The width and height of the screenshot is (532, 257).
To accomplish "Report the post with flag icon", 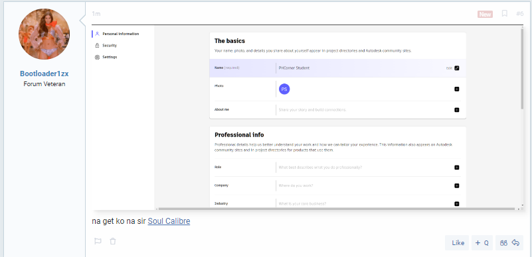I will click(x=98, y=242).
